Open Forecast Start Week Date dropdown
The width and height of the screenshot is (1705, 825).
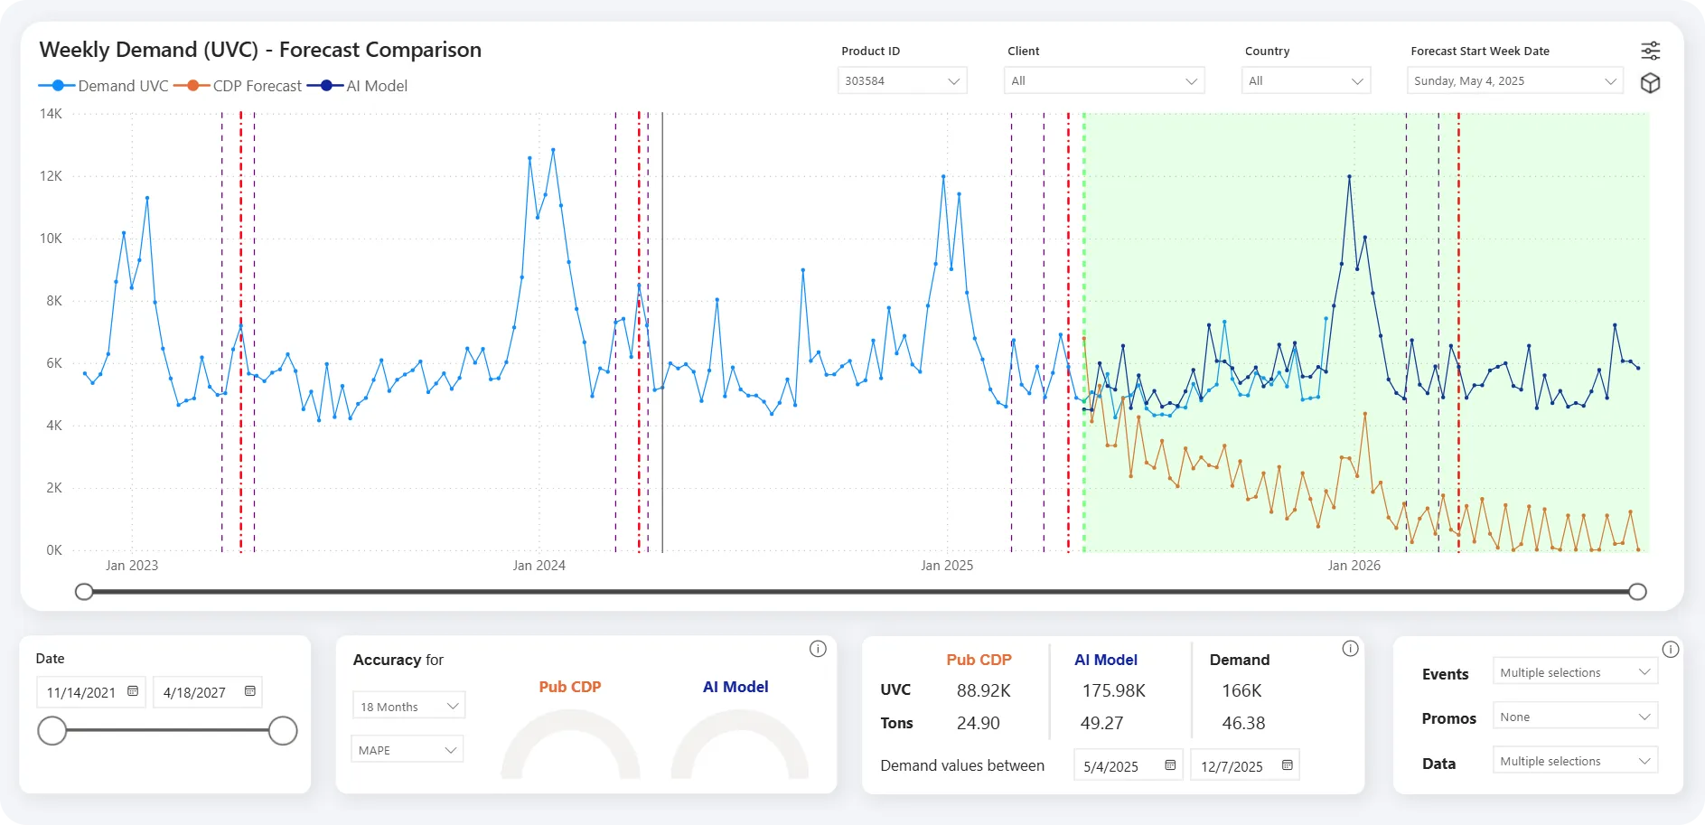coord(1515,80)
